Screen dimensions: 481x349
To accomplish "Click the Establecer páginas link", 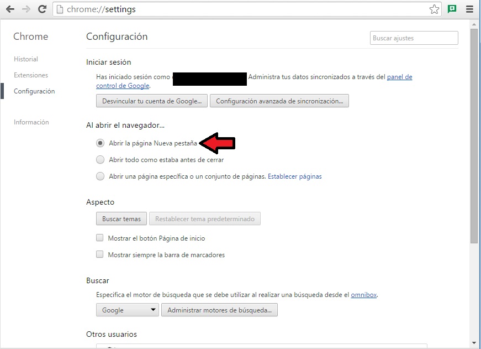I will click(295, 176).
